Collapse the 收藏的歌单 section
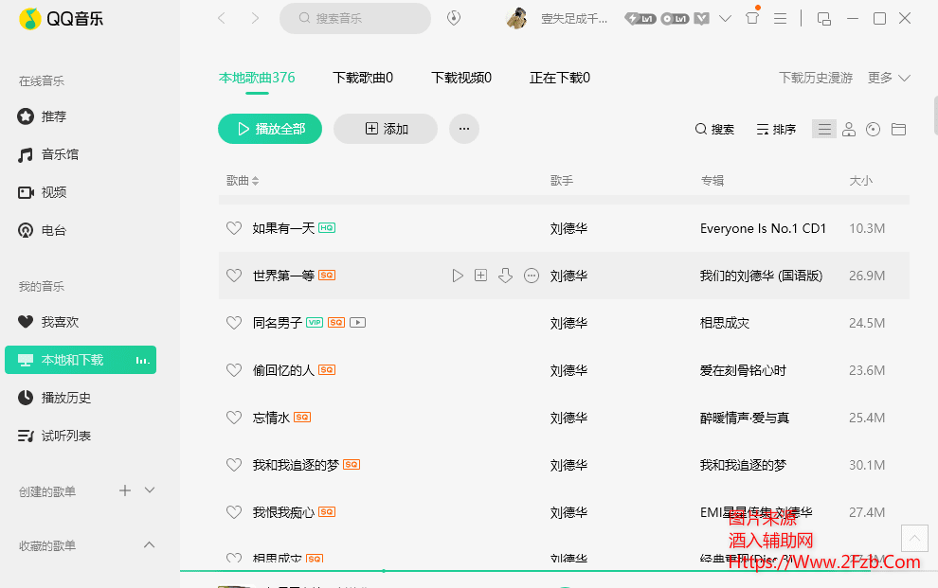 [149, 545]
